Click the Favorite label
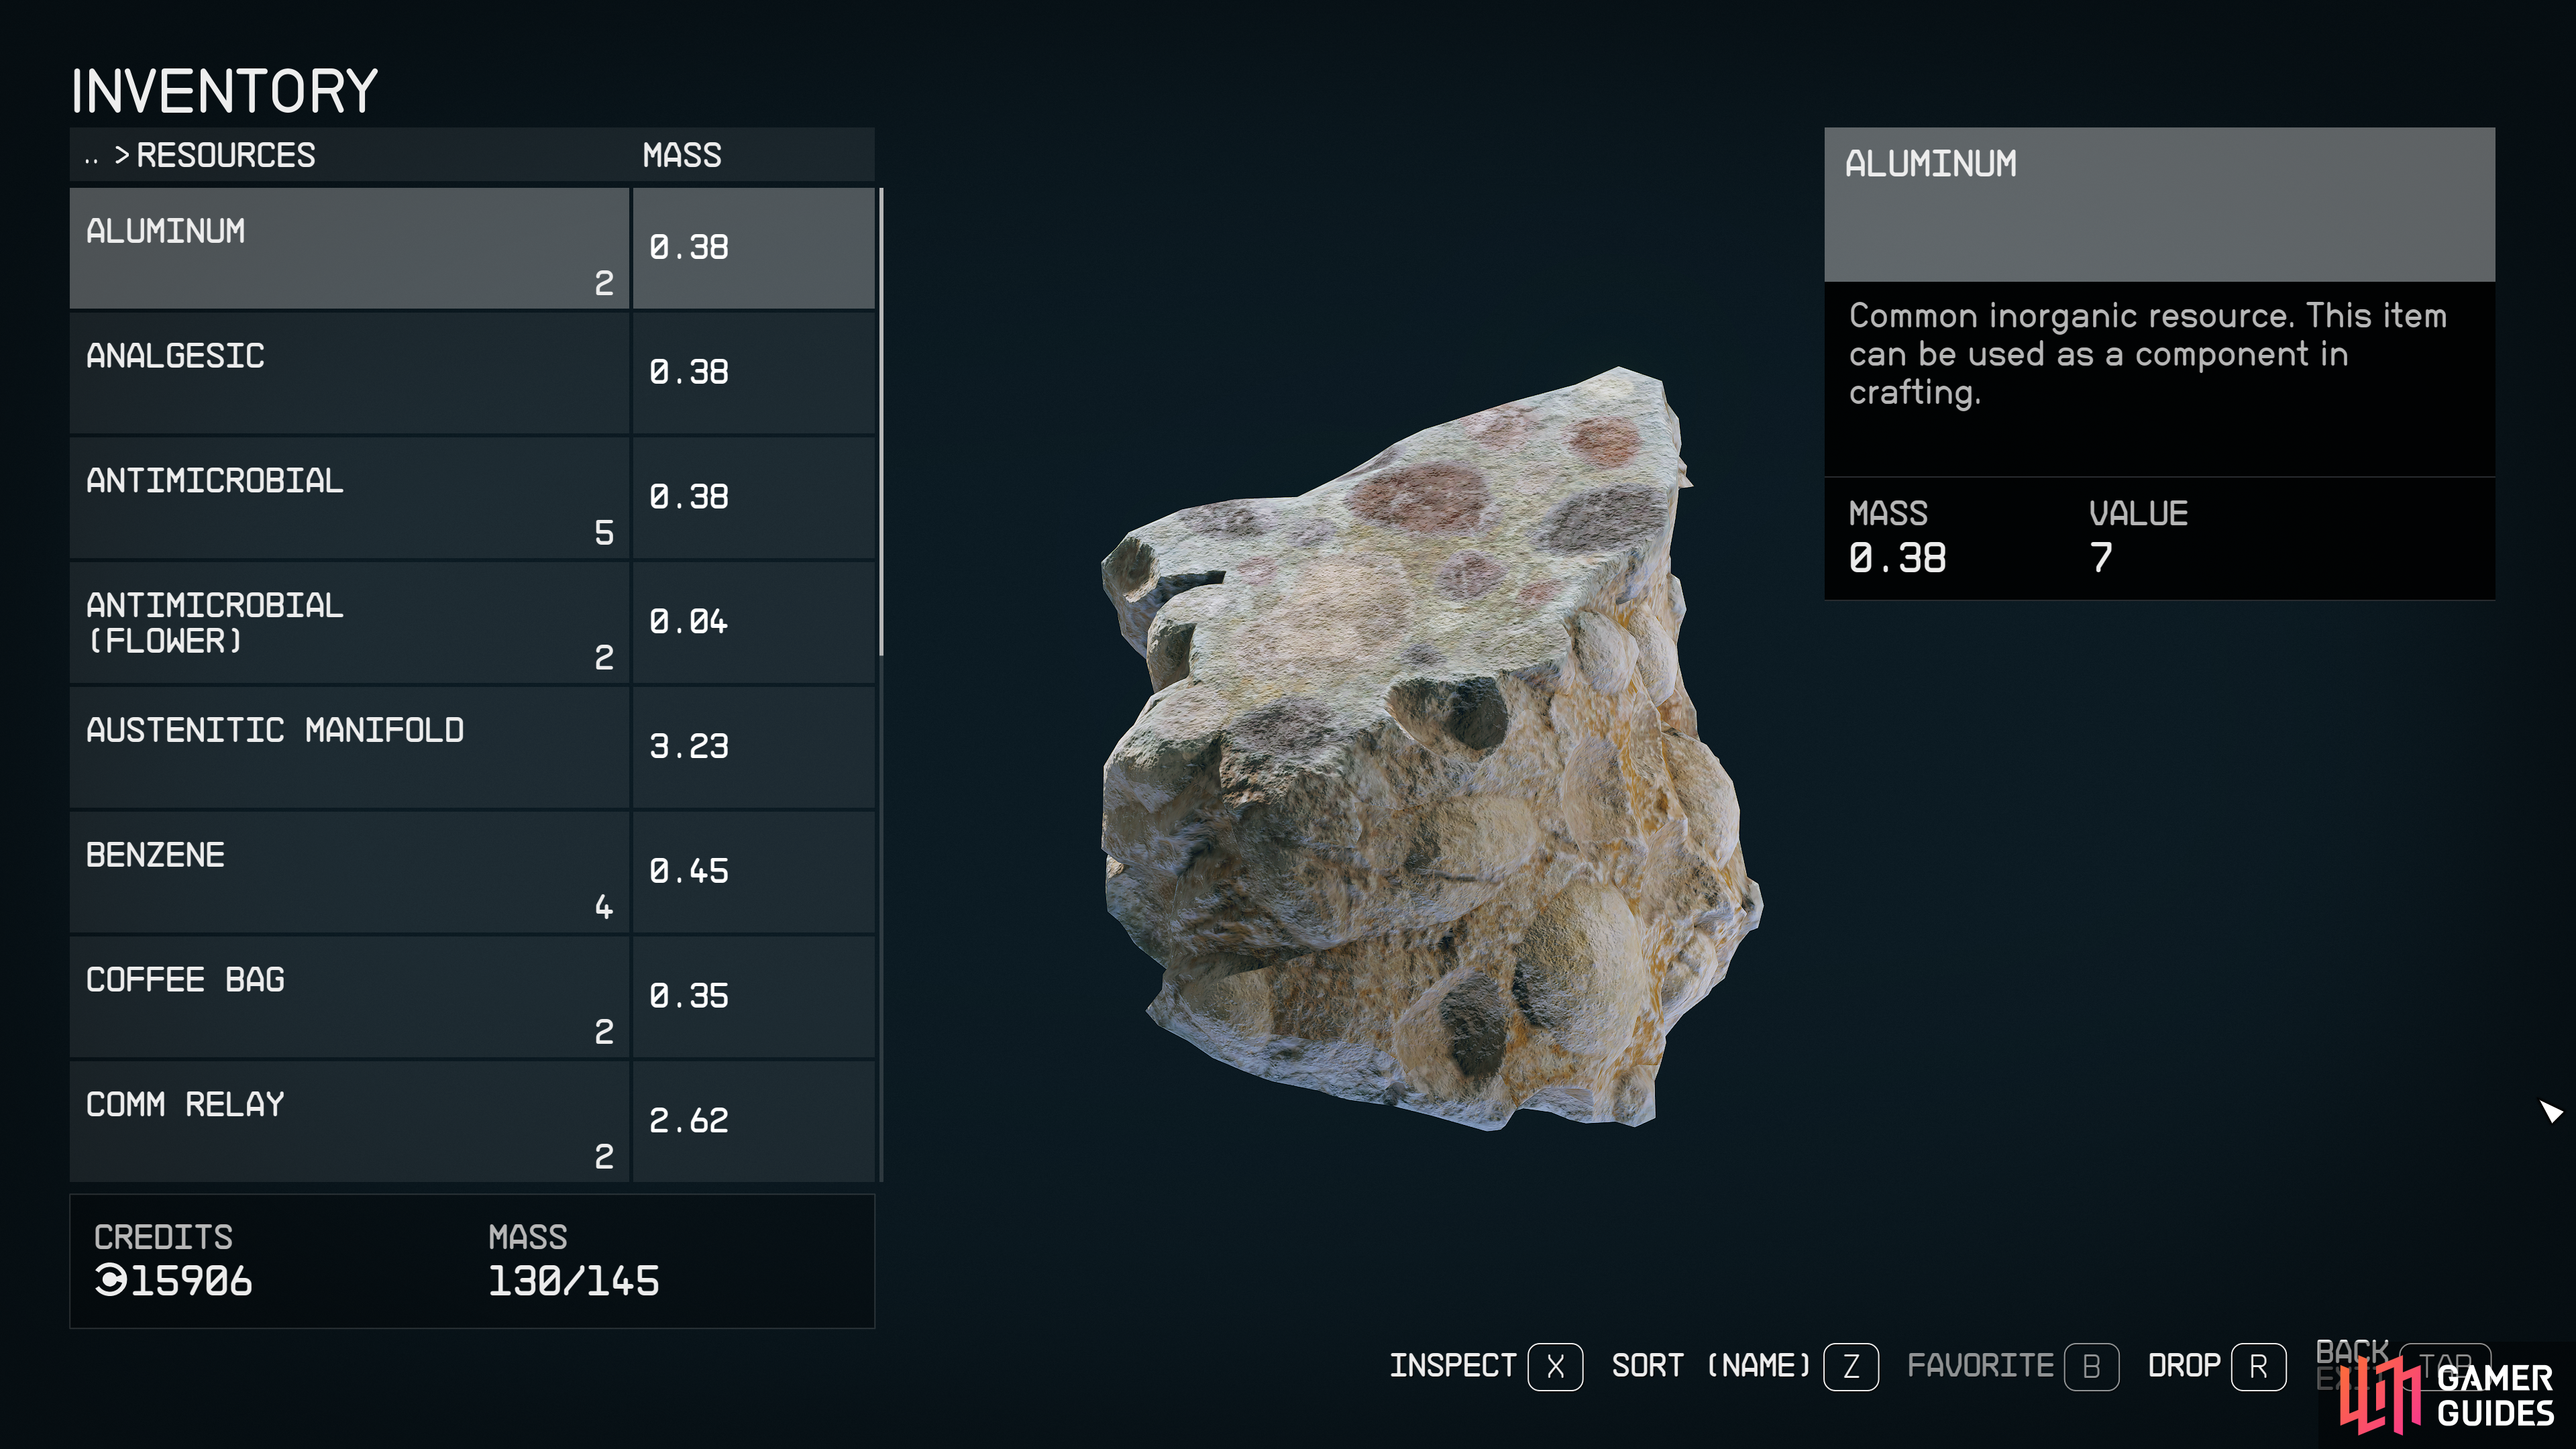 pyautogui.click(x=1980, y=1366)
